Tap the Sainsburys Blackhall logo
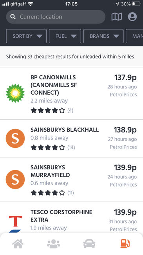Viewport: 143px width, 255px height. (15, 138)
